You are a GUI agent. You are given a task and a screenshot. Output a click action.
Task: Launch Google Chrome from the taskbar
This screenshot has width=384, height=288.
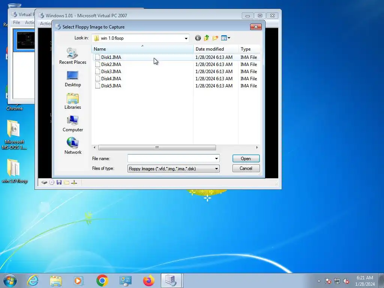tap(102, 280)
